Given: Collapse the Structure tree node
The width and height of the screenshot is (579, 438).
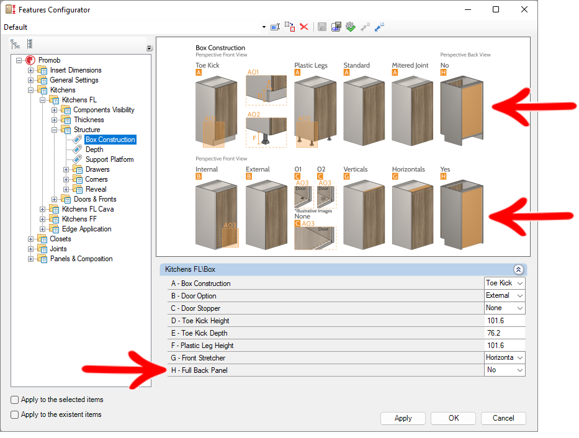Looking at the screenshot, I should point(54,130).
